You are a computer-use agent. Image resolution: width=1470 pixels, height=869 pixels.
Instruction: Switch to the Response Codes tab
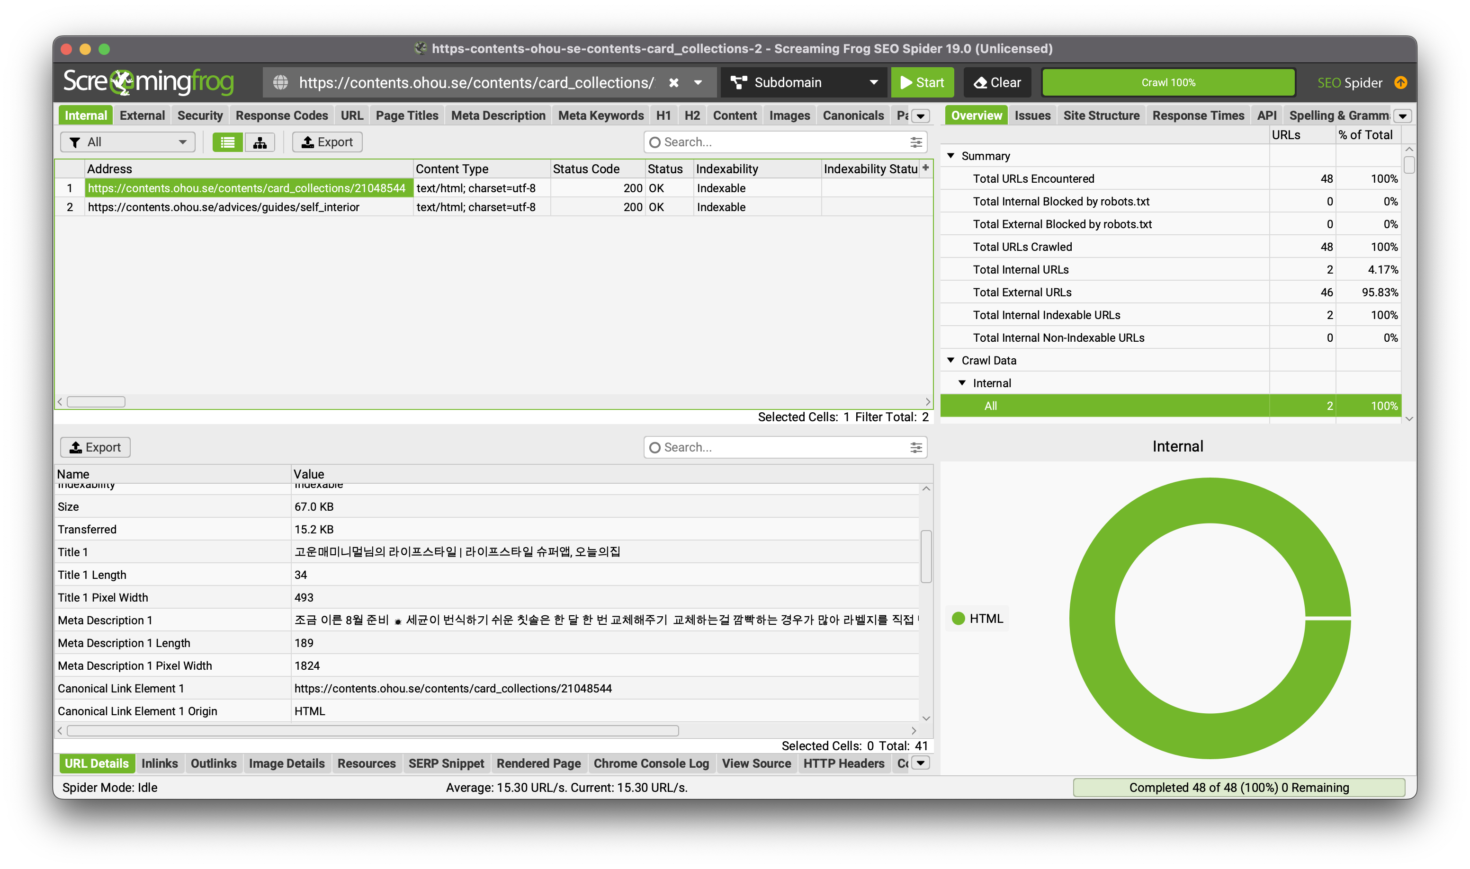(x=281, y=115)
